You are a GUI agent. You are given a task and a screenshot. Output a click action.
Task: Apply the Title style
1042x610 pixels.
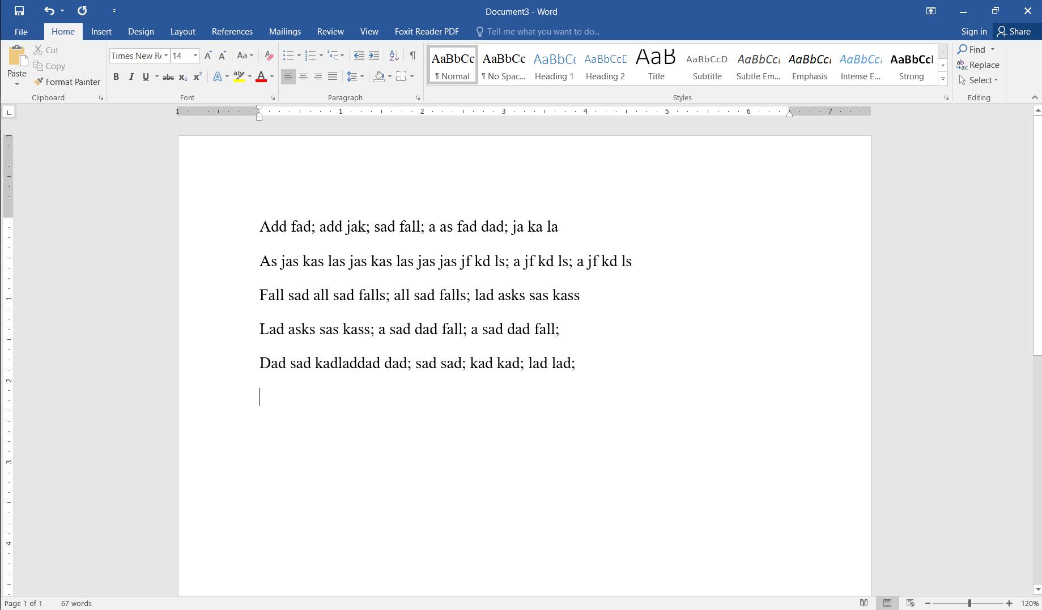pos(656,65)
